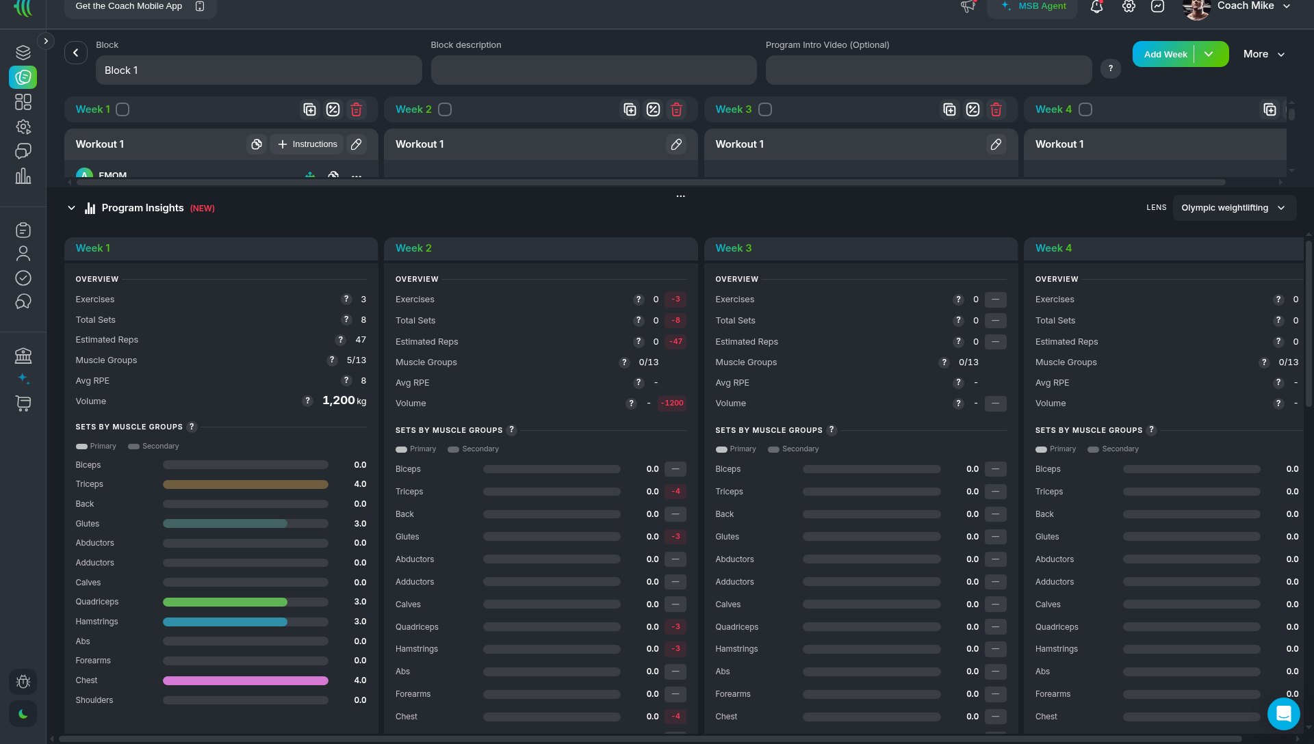1314x744 pixels.
Task: Delete Week 3 using the trash icon
Action: (996, 109)
